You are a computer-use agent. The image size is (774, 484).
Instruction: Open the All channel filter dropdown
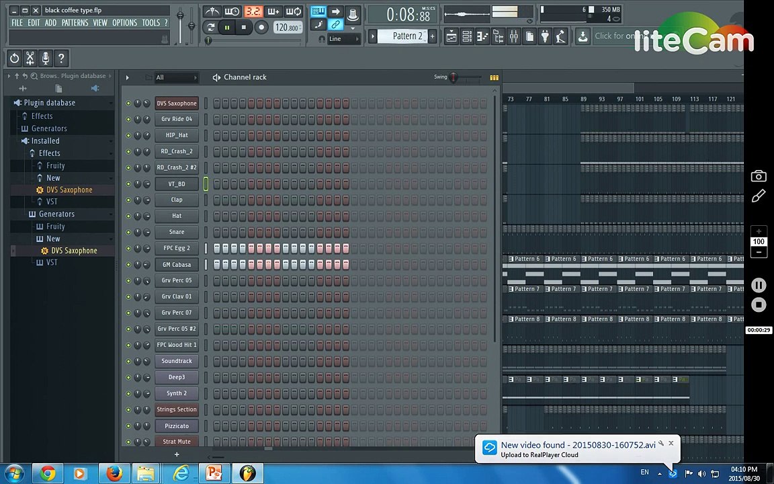[x=176, y=77]
